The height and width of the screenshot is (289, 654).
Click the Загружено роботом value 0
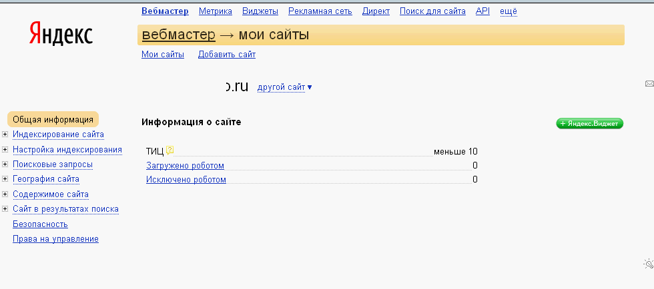point(475,166)
